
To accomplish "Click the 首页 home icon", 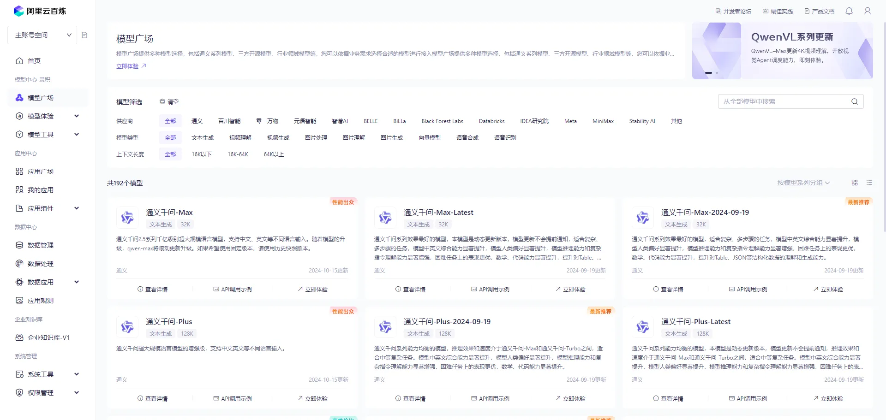I will (19, 61).
